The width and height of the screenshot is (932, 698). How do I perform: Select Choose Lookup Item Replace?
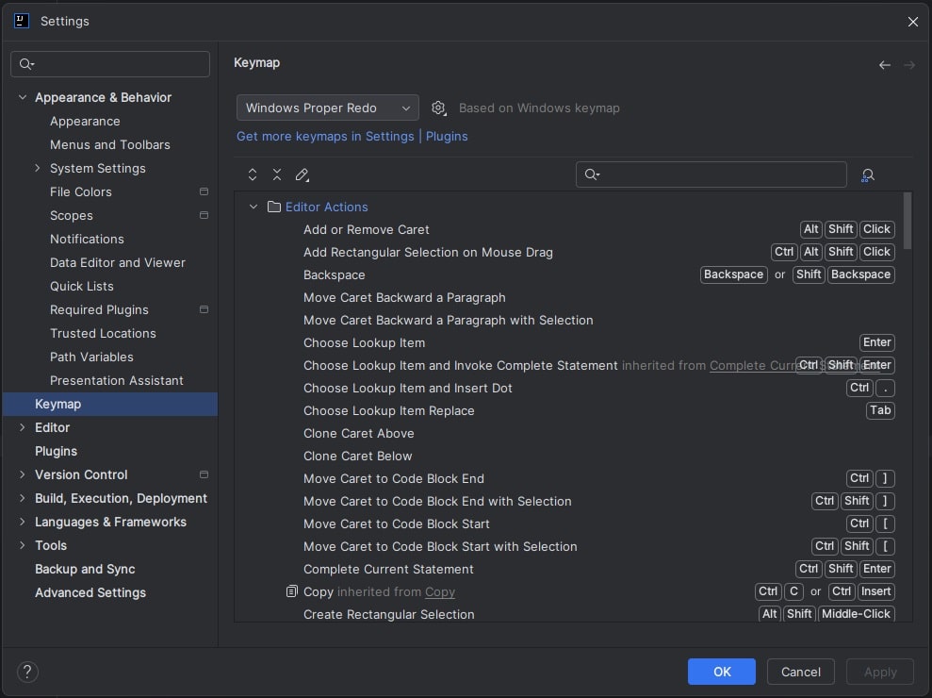point(389,410)
